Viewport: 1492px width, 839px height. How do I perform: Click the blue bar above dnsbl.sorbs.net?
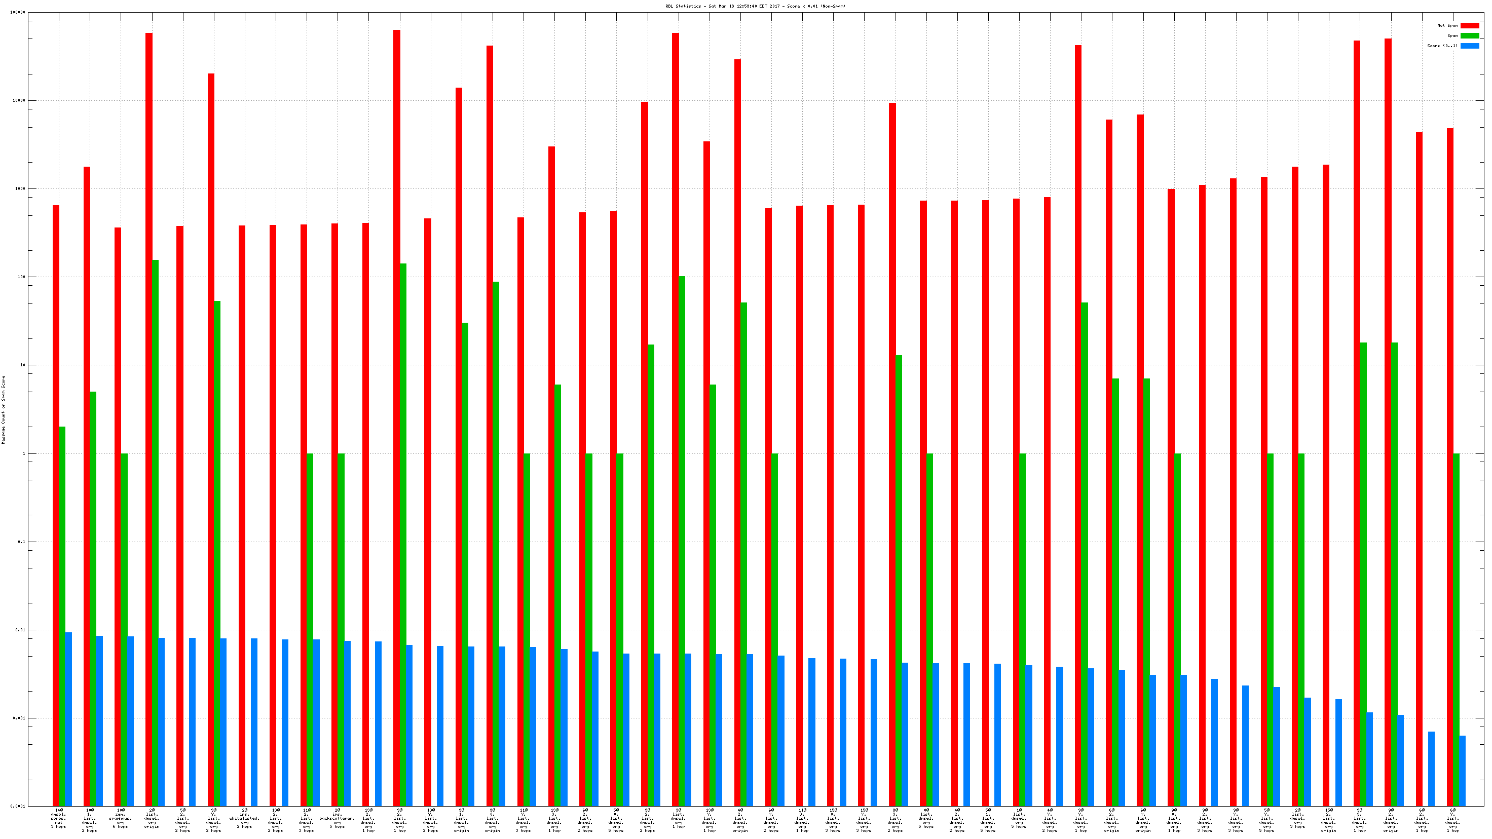pyautogui.click(x=68, y=718)
